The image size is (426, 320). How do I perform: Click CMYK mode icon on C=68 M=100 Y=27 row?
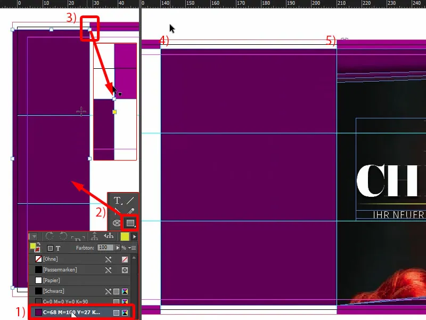pos(125,313)
